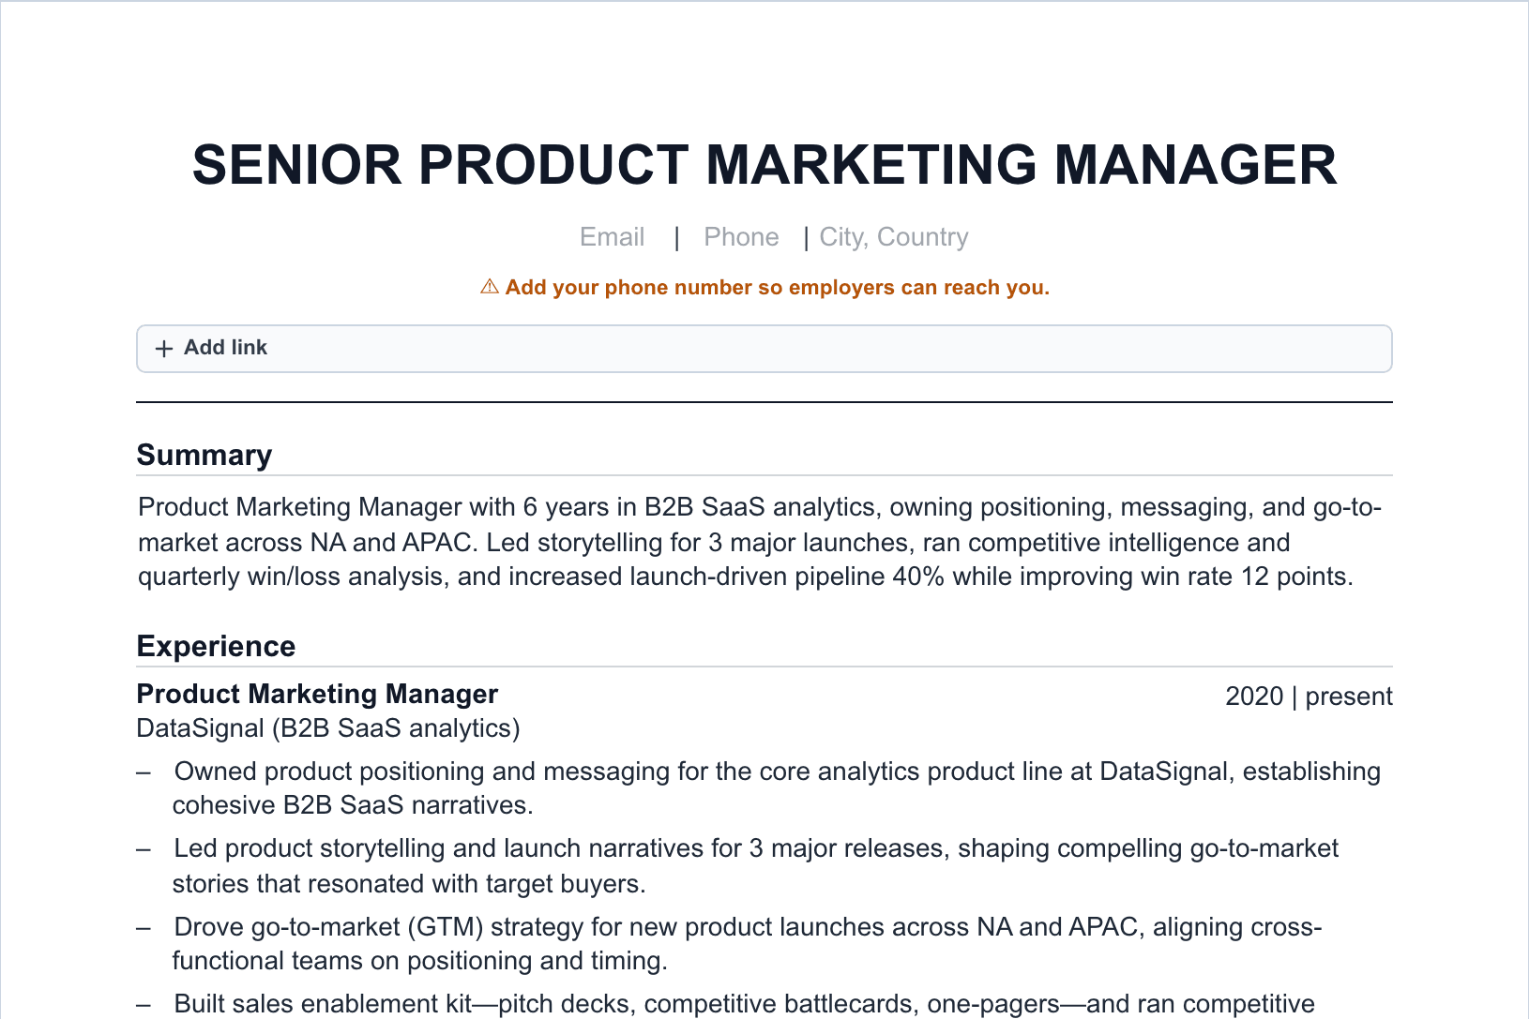The image size is (1529, 1019).
Task: Click the dash marker of the first bullet
Action: click(144, 772)
